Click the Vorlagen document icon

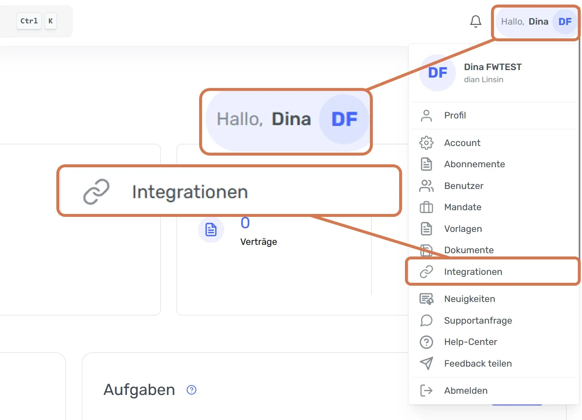click(426, 229)
